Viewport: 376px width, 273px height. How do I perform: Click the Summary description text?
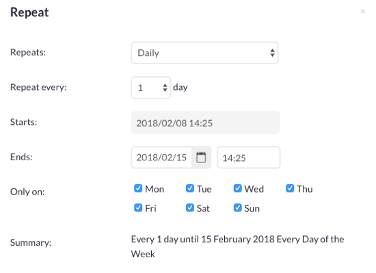[237, 246]
